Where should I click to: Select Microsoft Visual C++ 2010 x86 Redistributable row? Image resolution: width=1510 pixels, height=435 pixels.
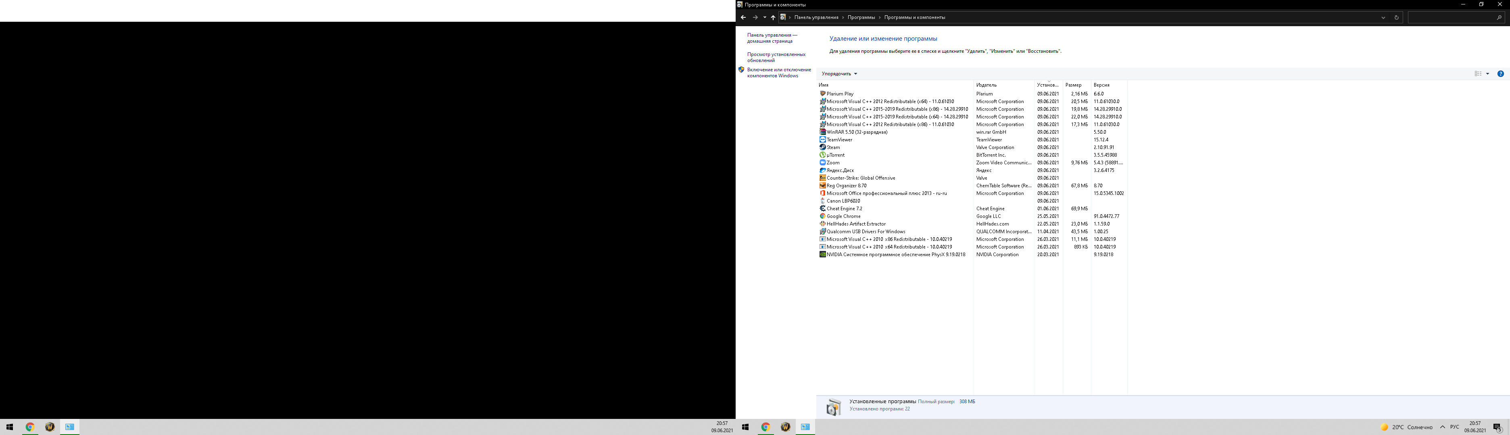(x=972, y=239)
